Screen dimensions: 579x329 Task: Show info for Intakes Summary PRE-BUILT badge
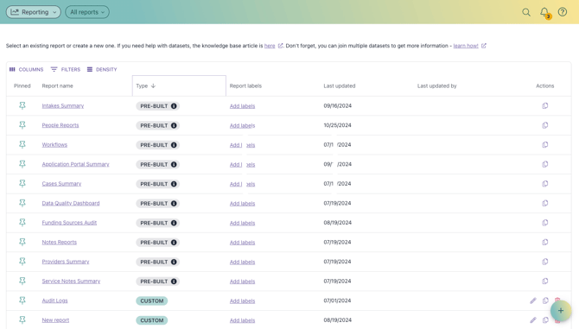(x=174, y=106)
